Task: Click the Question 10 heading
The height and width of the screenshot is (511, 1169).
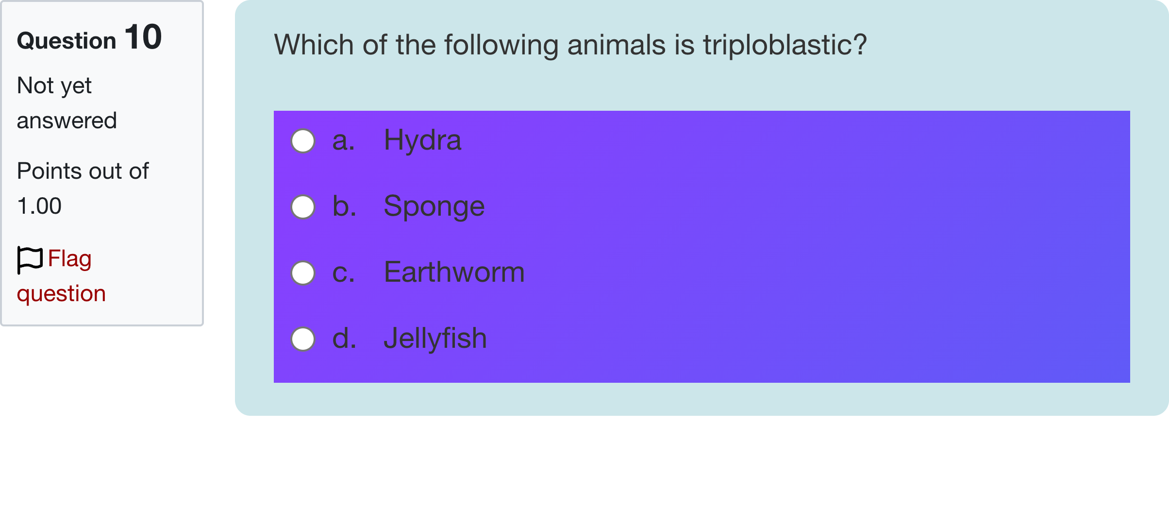Action: click(88, 39)
